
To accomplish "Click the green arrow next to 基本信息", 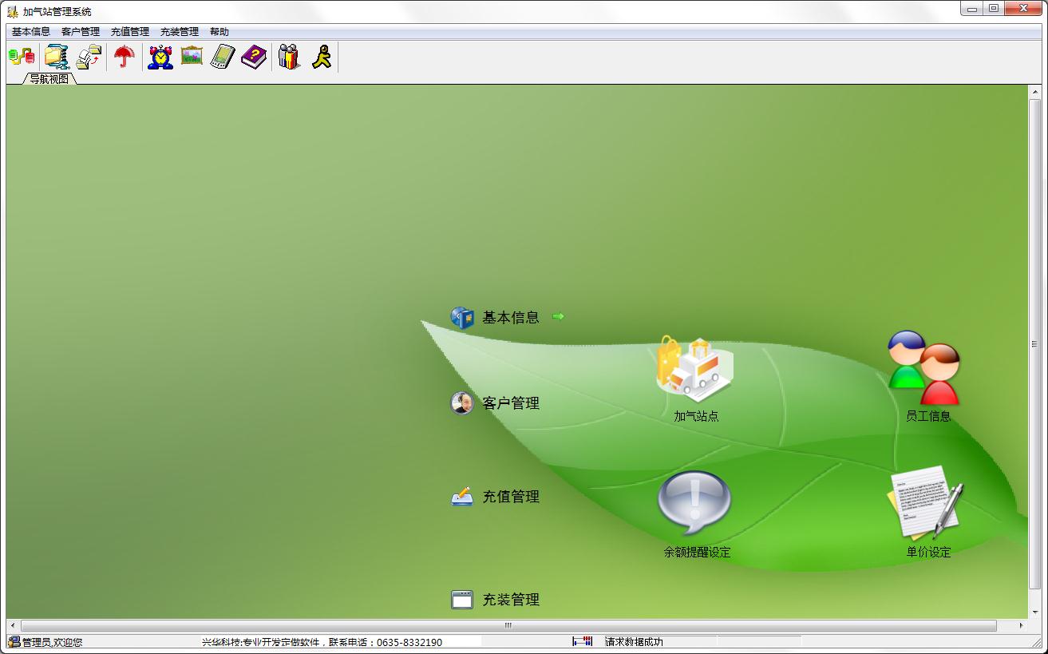I will pyautogui.click(x=558, y=316).
